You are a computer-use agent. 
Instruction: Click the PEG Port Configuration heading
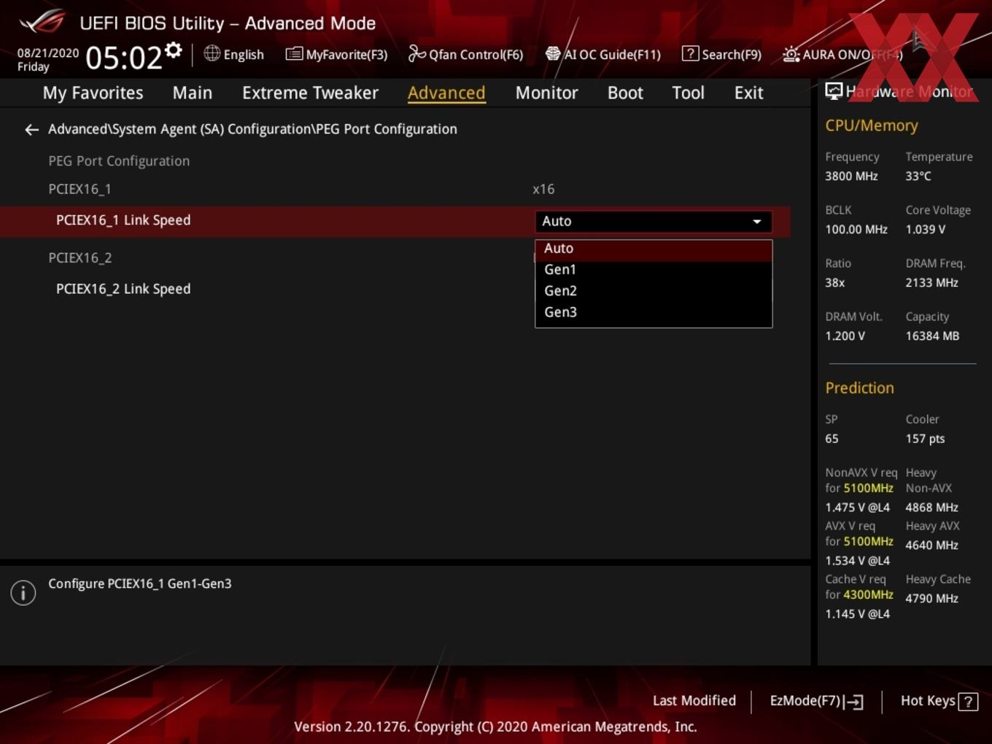point(119,161)
